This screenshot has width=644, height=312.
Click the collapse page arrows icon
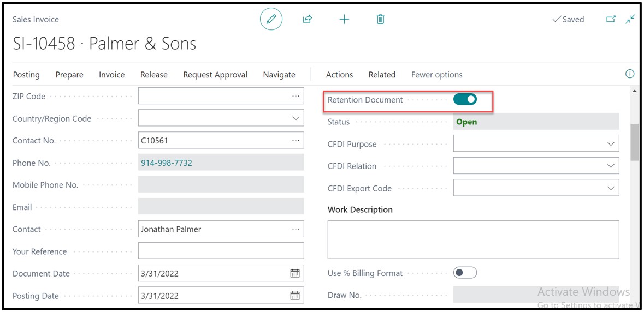point(630,19)
